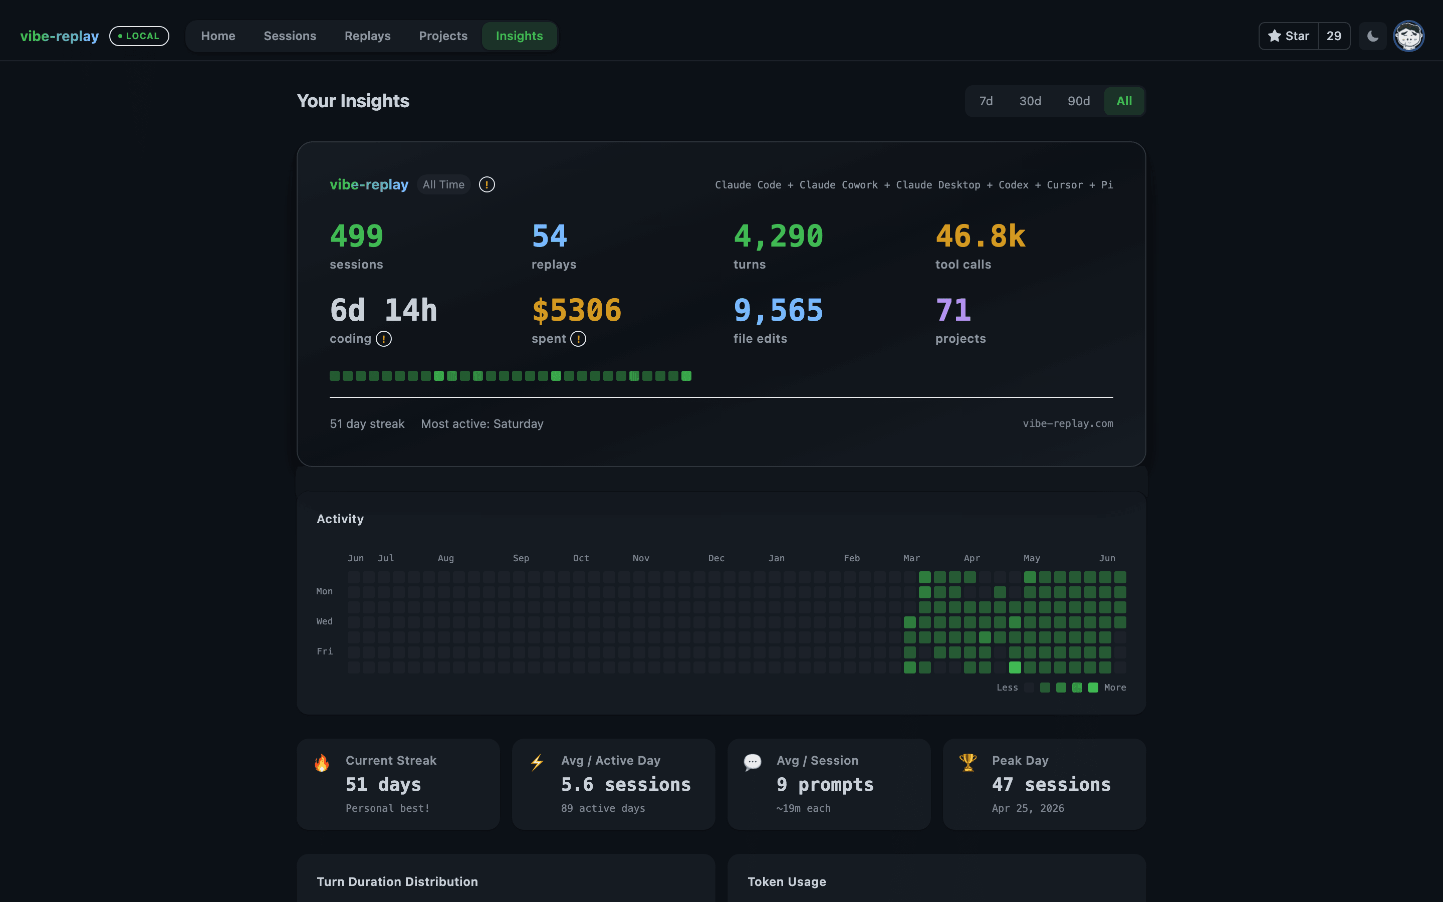Click the 47 sessions peak value
The width and height of the screenshot is (1443, 902).
(1051, 784)
